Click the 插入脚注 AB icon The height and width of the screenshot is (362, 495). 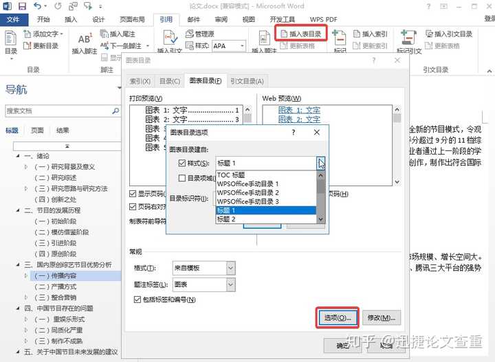pos(85,43)
